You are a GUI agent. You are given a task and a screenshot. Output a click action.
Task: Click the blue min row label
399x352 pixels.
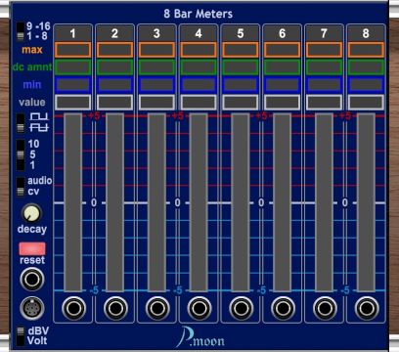click(x=32, y=85)
